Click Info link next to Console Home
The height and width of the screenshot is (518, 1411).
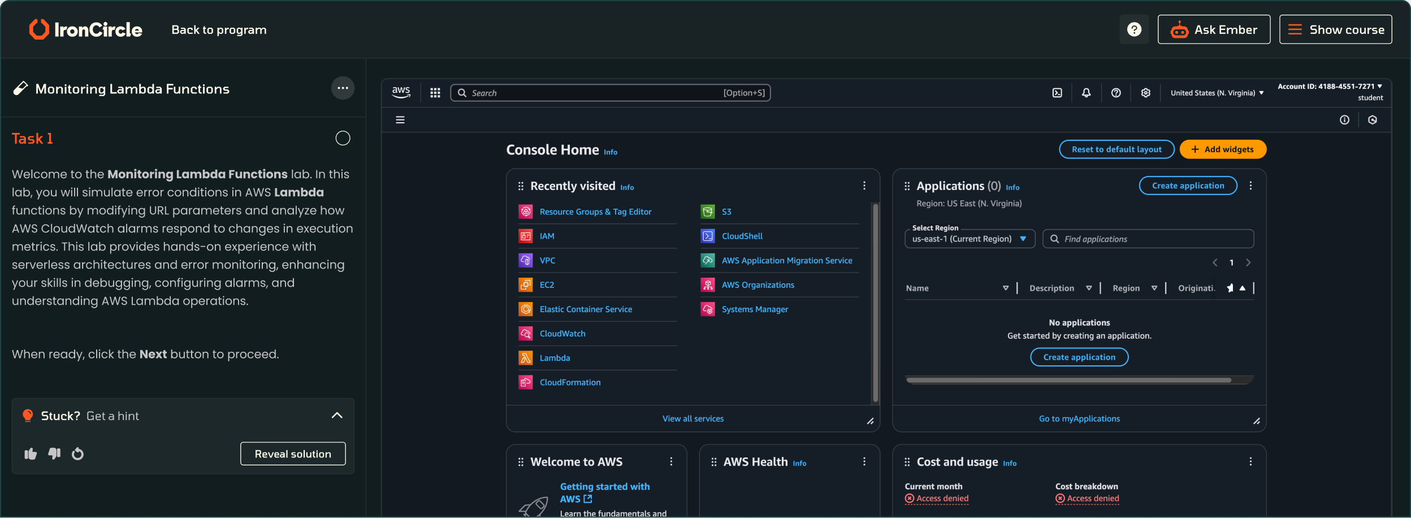611,152
